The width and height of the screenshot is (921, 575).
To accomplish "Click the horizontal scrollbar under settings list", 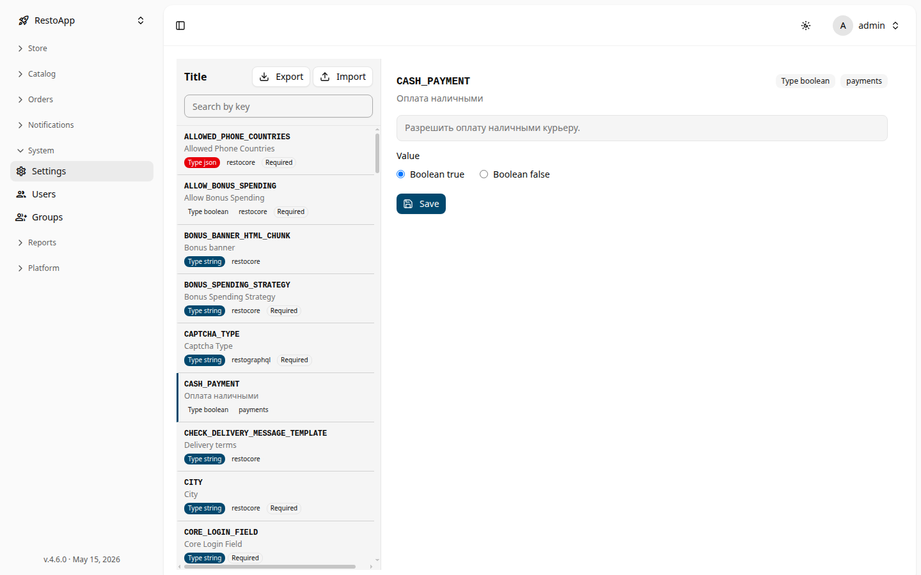I will tap(269, 567).
